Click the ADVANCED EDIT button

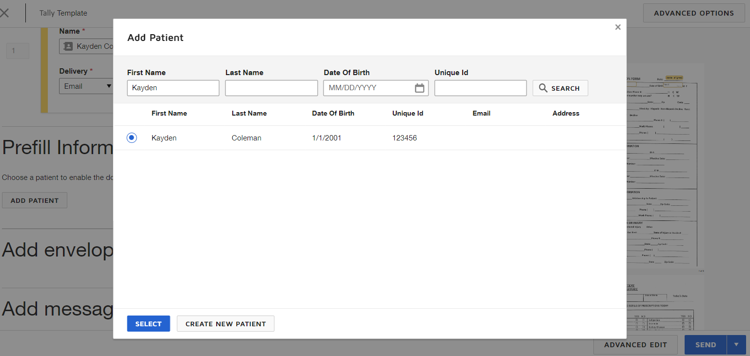point(635,345)
